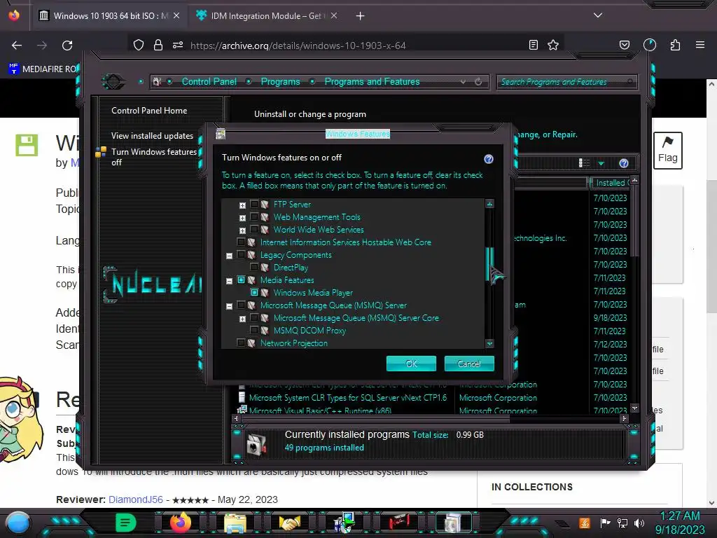
Task: Expand the Web Management Tools node
Action: coord(243,219)
